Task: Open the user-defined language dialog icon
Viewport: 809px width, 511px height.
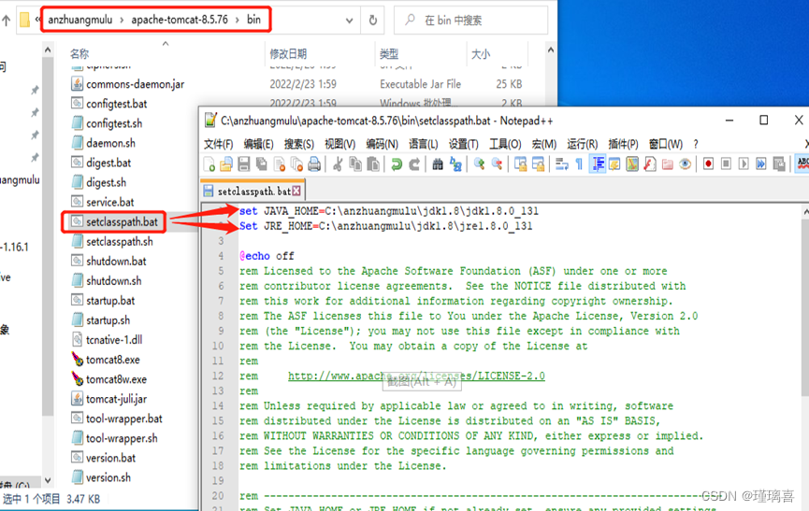Action: (614, 164)
